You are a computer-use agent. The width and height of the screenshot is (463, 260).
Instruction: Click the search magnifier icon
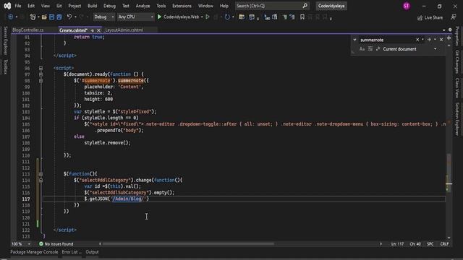click(x=305, y=6)
